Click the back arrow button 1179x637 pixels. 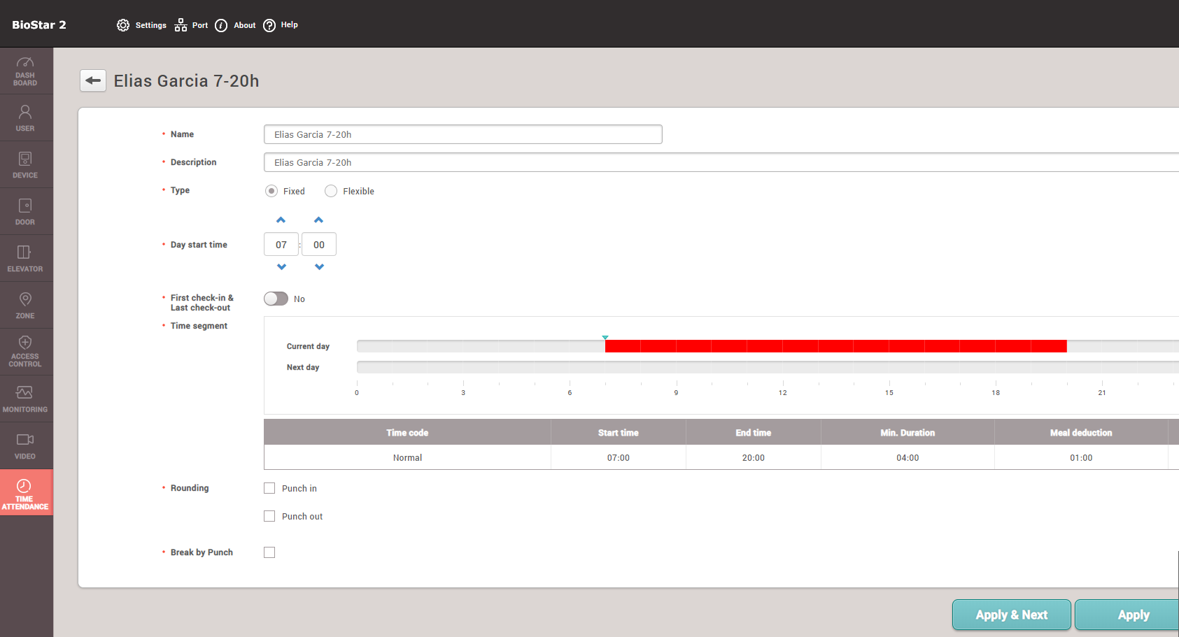pyautogui.click(x=93, y=81)
